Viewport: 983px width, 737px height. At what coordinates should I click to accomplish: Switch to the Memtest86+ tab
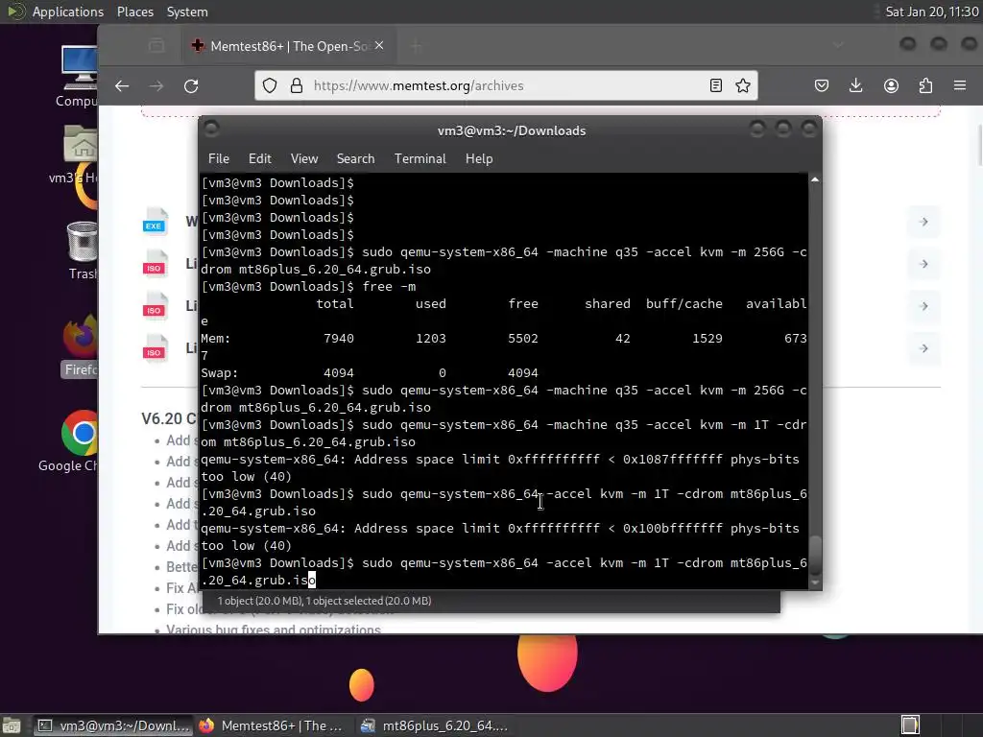[x=288, y=46]
